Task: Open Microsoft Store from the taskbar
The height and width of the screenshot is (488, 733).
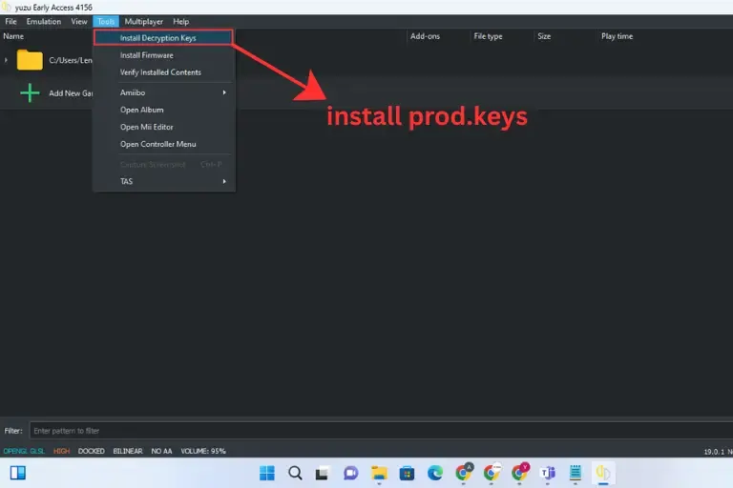Action: [x=407, y=473]
